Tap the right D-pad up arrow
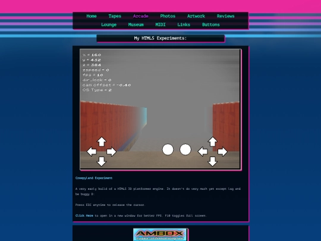 [212, 142]
